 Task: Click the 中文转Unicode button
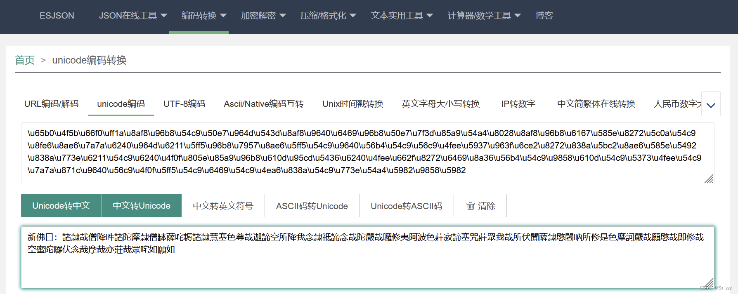(x=142, y=206)
